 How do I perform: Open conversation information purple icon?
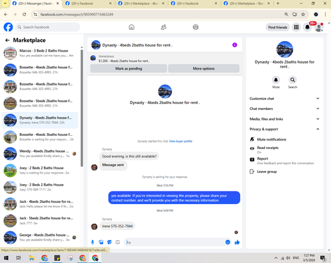pos(234,45)
